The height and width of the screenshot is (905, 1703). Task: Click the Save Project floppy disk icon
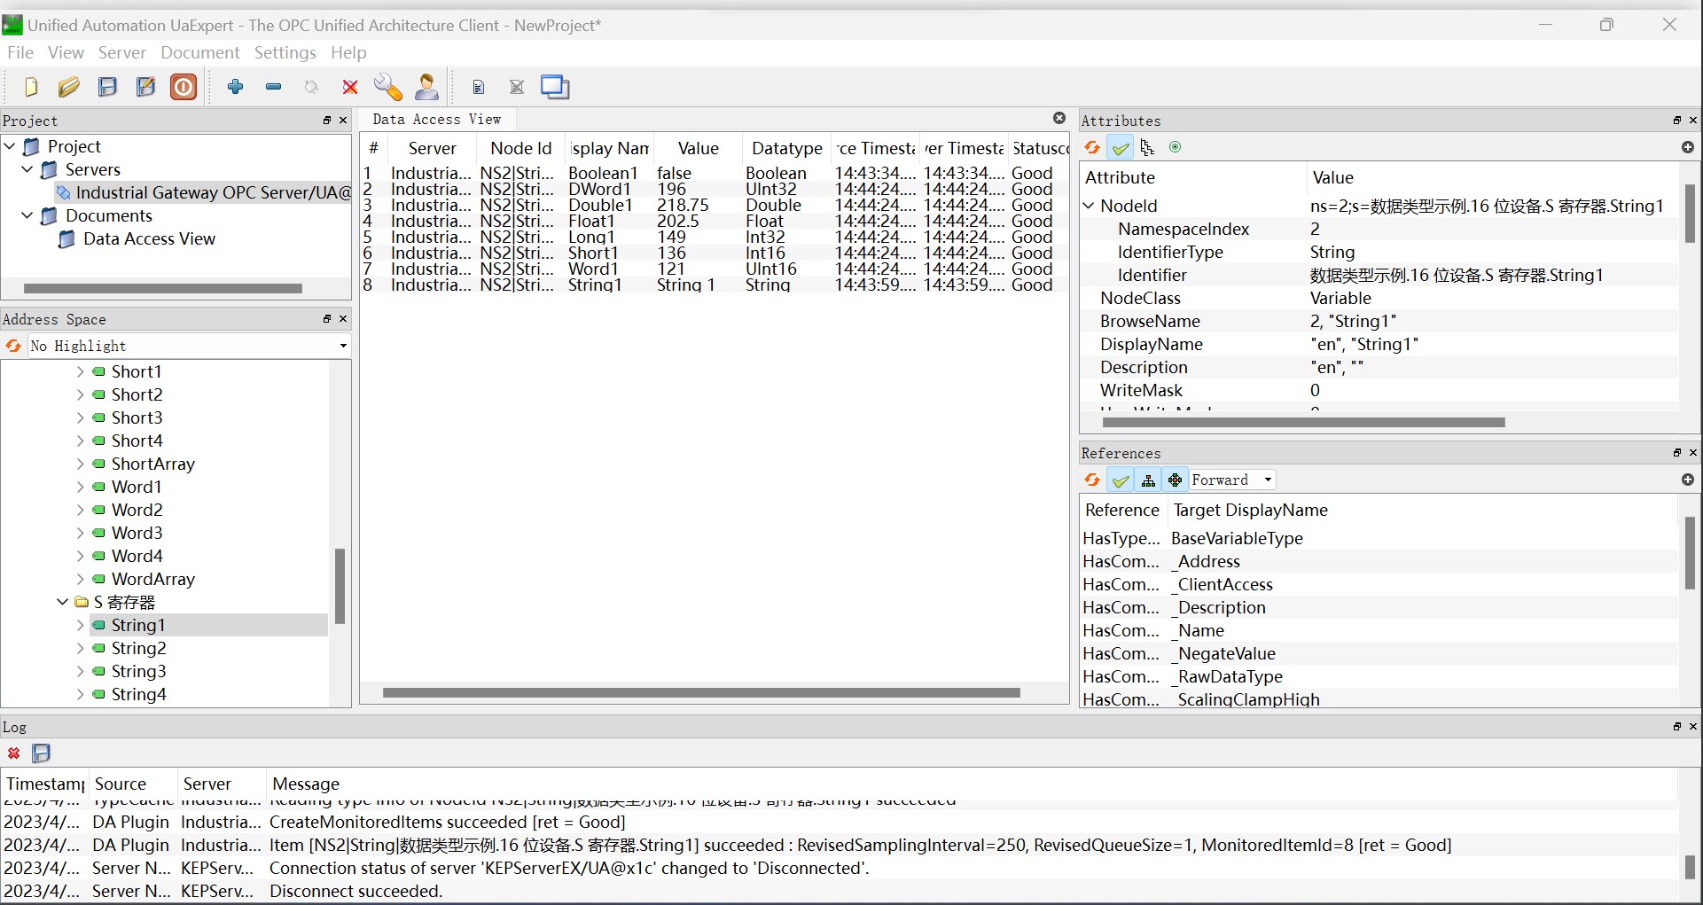pyautogui.click(x=107, y=87)
